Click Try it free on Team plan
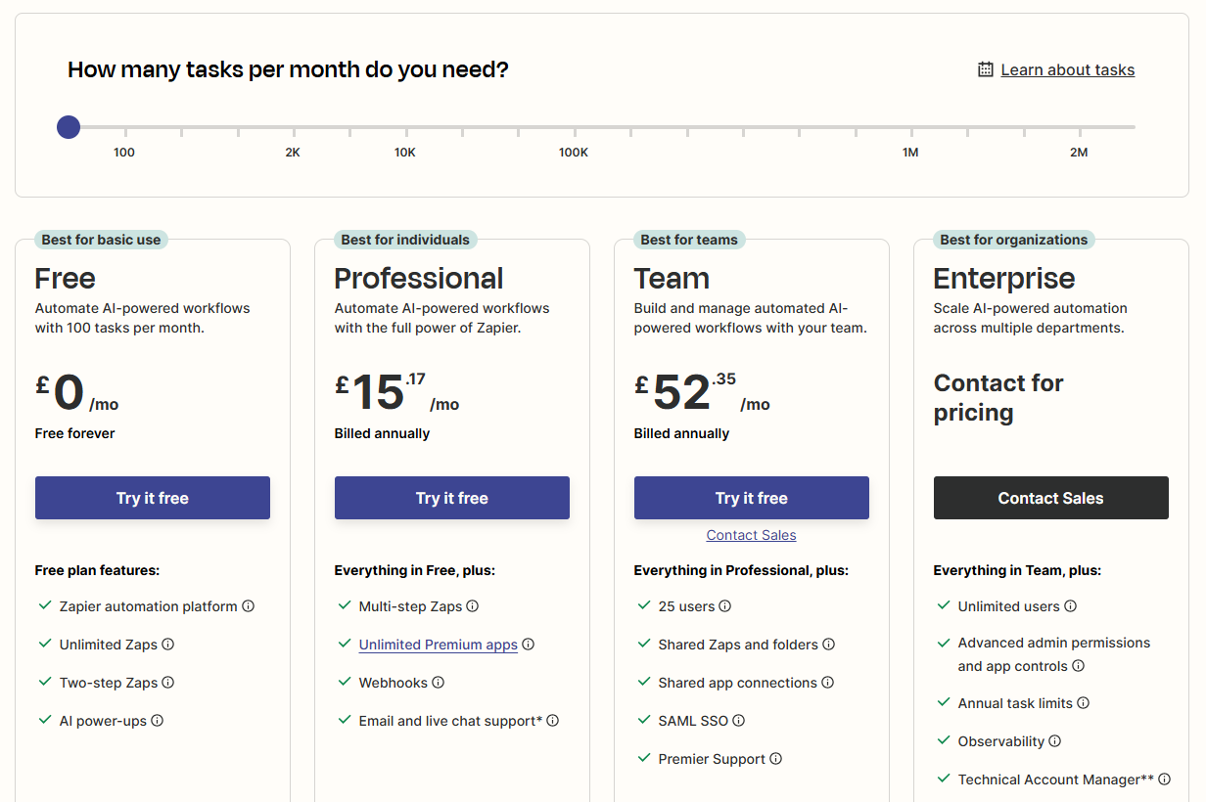1206x802 pixels. click(752, 498)
